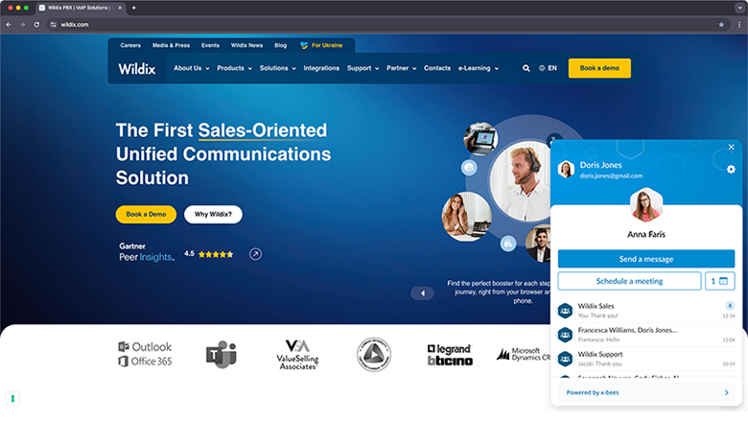Open Contacts menu item
The image size is (748, 421).
click(437, 68)
